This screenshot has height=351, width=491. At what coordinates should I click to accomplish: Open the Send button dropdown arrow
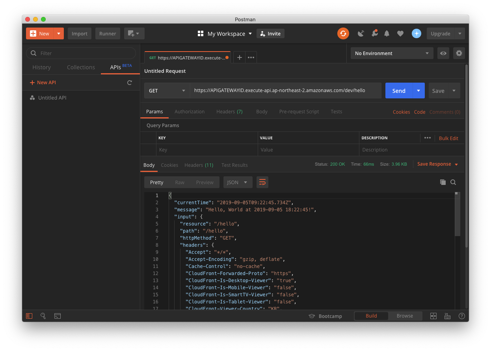tap(418, 91)
